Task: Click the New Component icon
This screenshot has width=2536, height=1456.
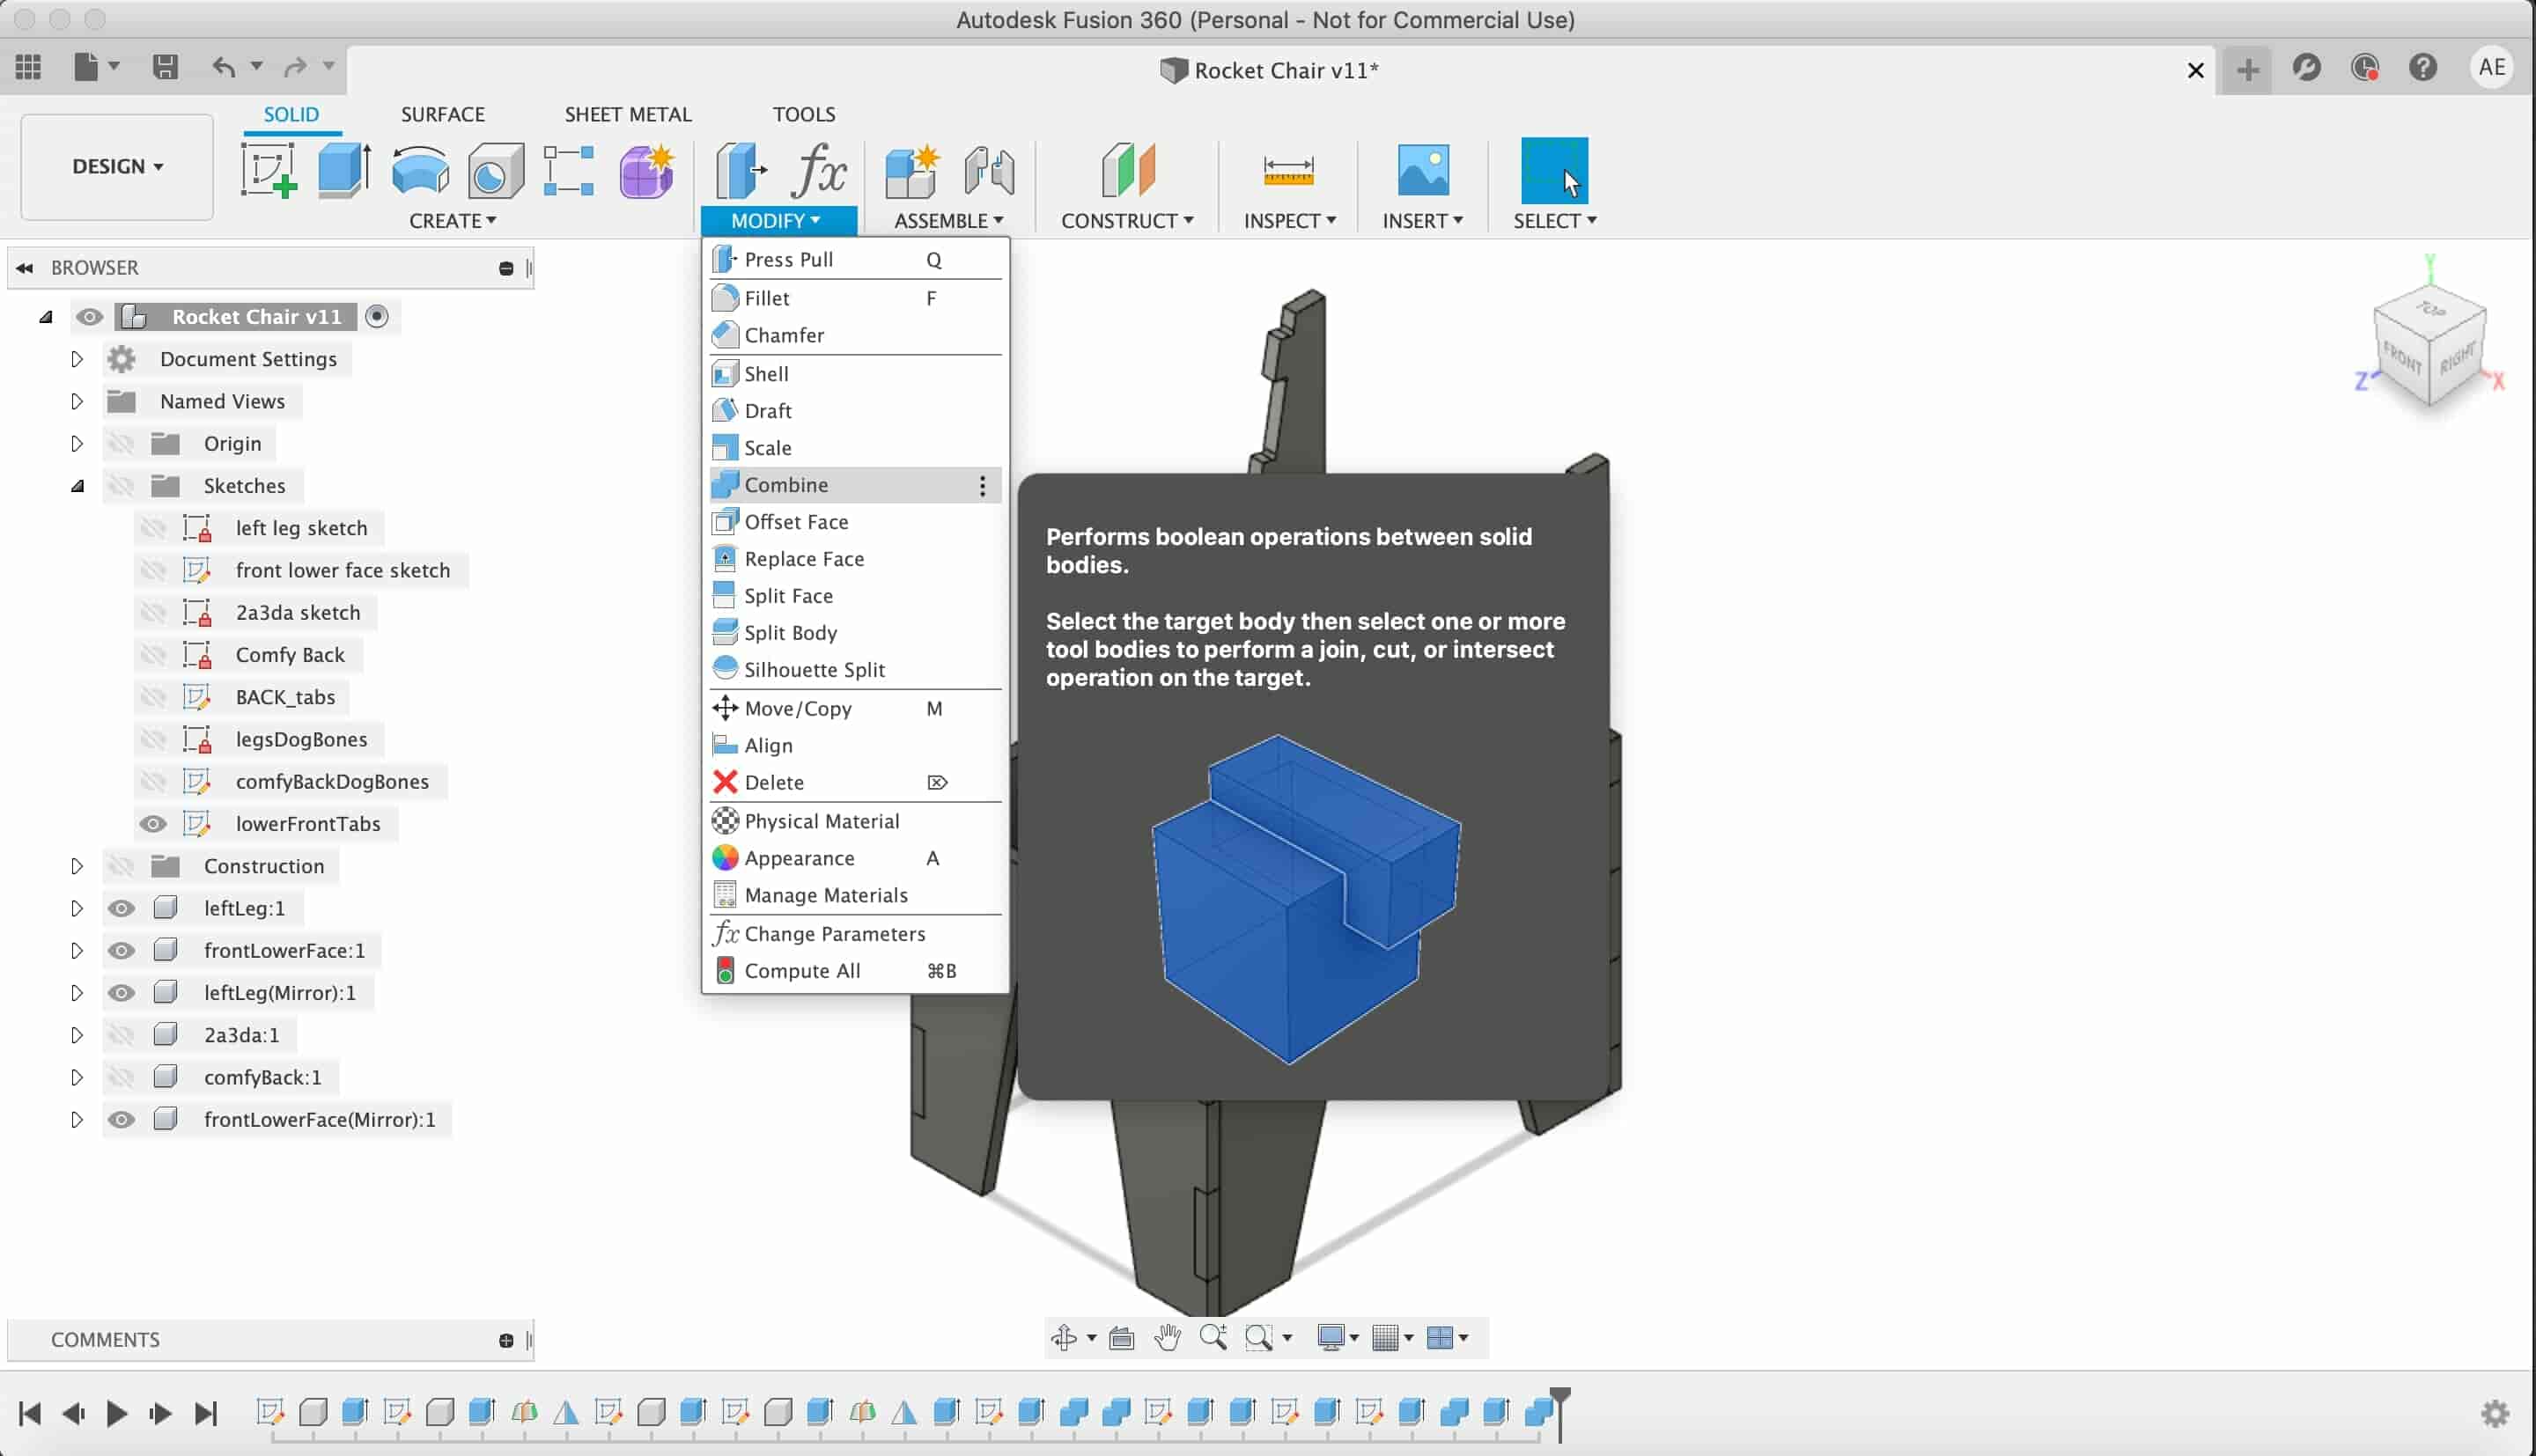Action: pyautogui.click(x=911, y=170)
